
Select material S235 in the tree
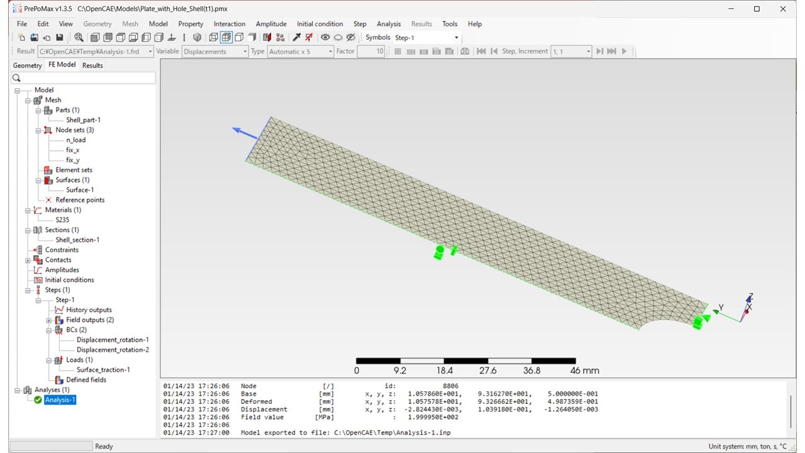pyautogui.click(x=62, y=220)
